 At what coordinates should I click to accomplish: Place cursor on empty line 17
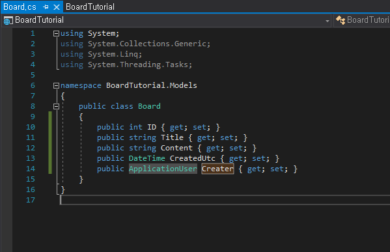coord(224,200)
